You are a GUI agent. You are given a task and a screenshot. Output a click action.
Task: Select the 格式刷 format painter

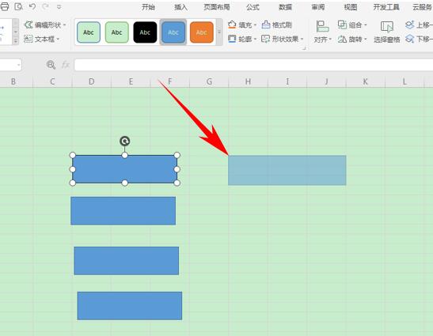pyautogui.click(x=277, y=25)
